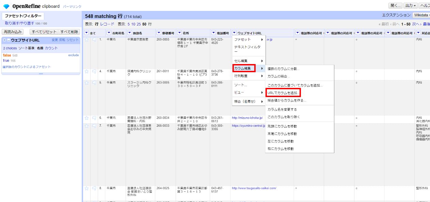Viewport: 430px width, 202px height.
Task: Choose URLでカラムを追加...
Action: tap(300, 93)
